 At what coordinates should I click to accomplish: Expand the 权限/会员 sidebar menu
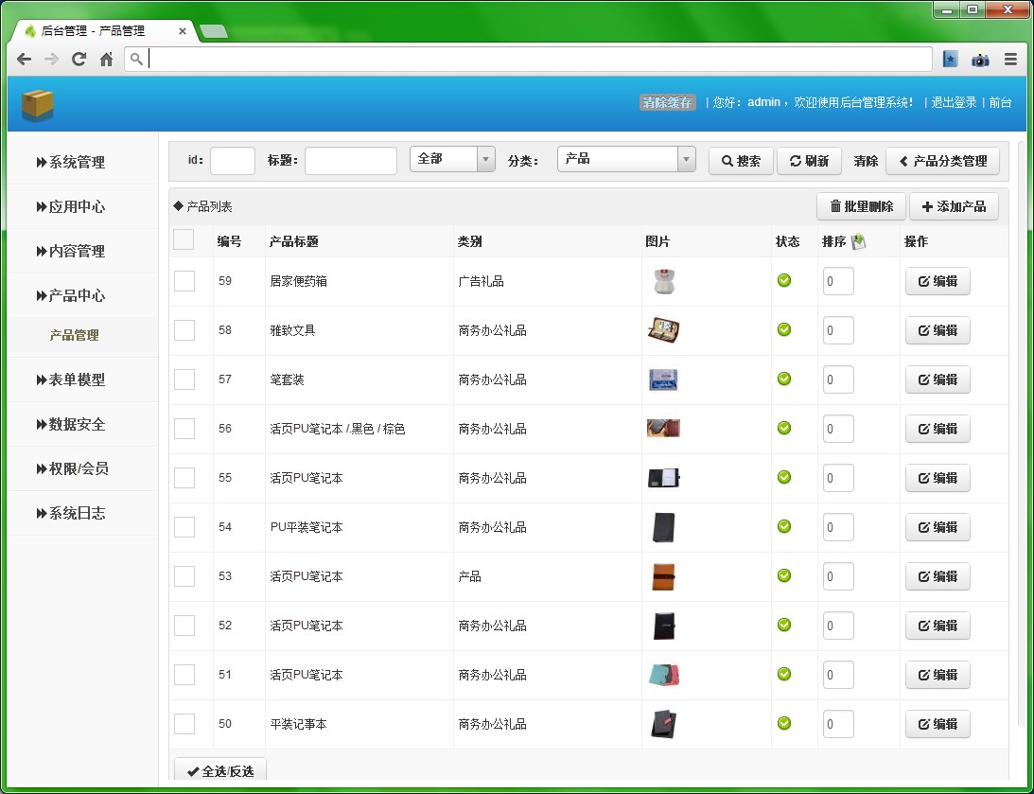[71, 468]
